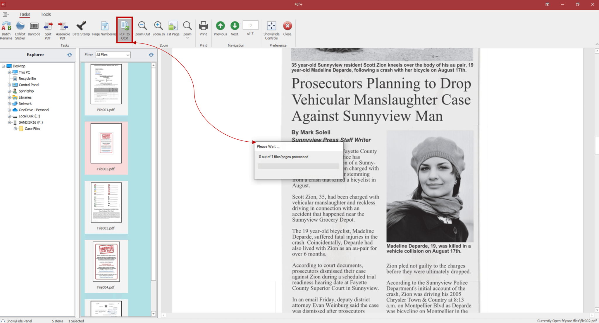
Task: Open the Exhibit Sticker tool
Action: (x=20, y=30)
